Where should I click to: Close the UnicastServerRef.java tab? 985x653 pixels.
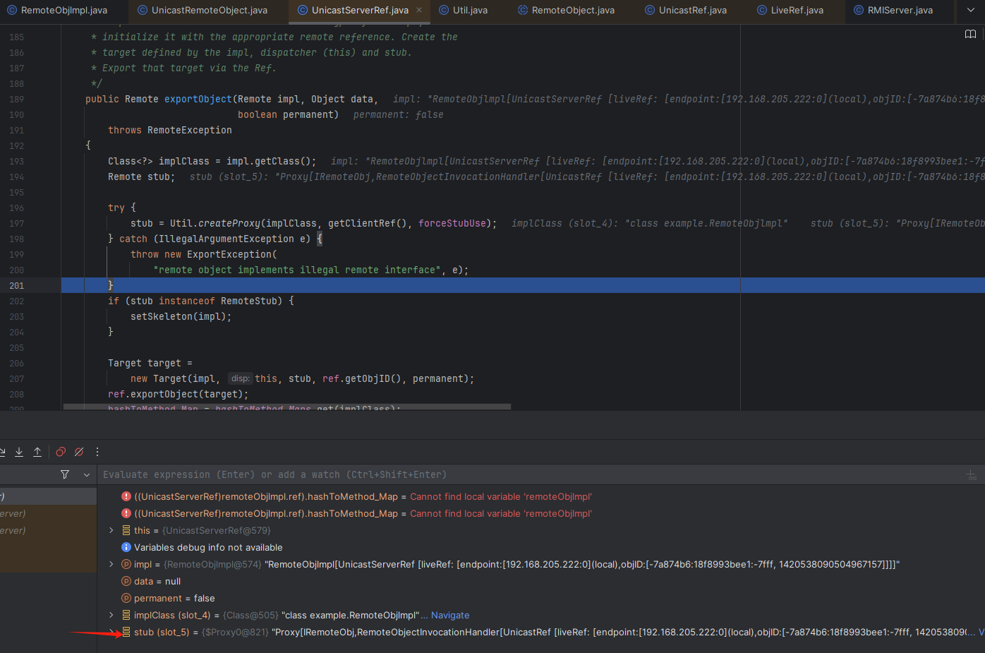[419, 10]
